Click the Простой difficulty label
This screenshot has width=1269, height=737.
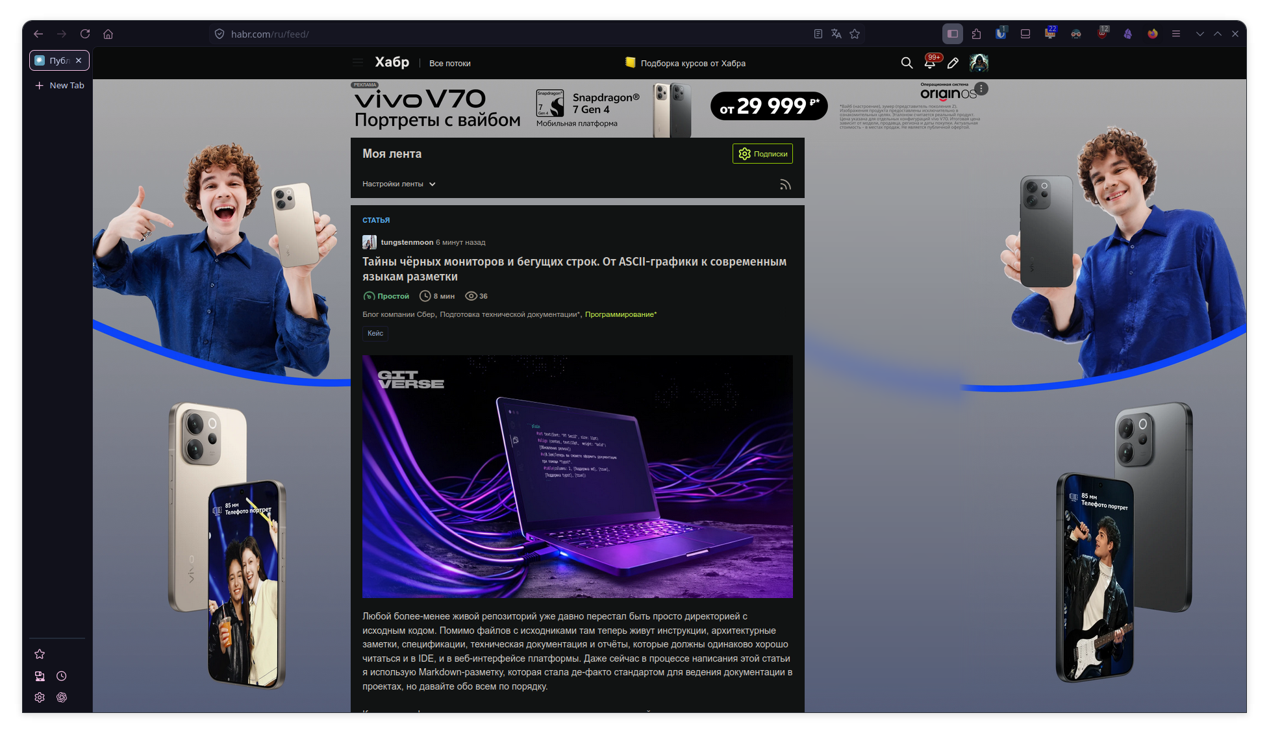coord(386,296)
